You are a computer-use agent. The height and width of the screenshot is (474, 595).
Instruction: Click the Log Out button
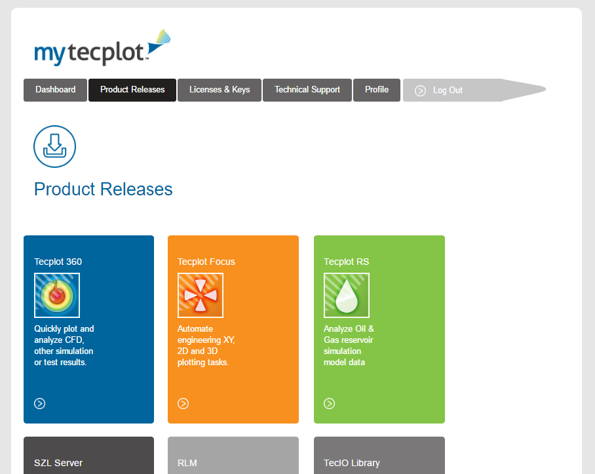coord(474,90)
